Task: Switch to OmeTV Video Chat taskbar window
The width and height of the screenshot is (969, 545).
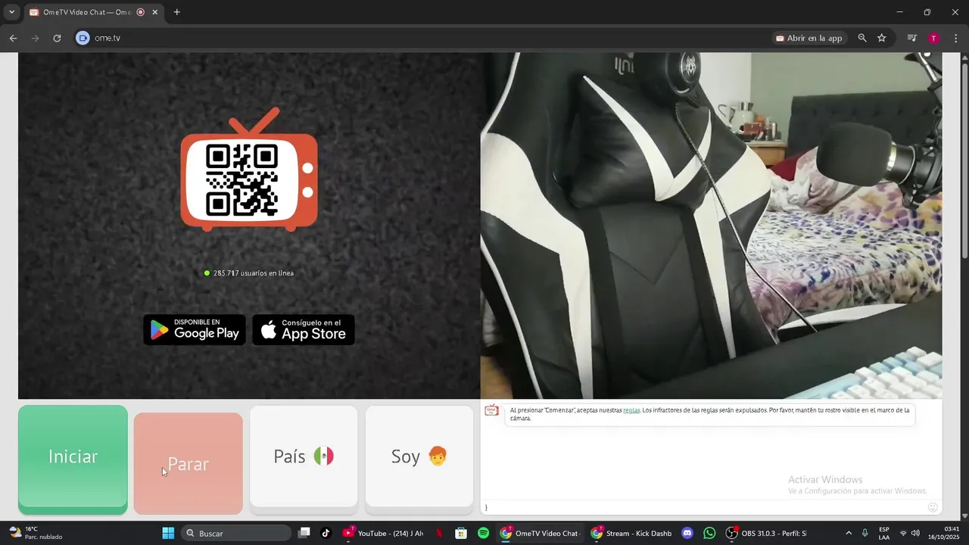Action: tap(541, 533)
